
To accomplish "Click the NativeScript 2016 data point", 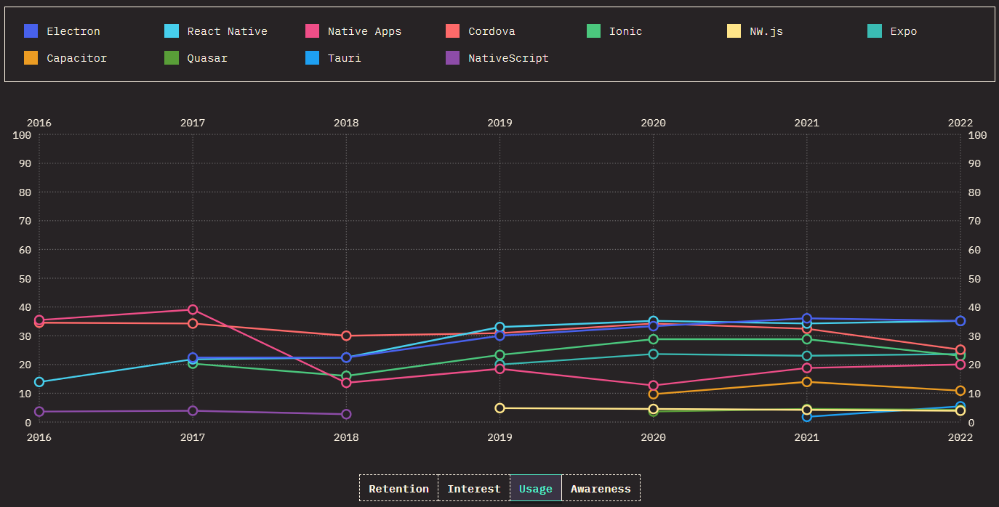I will pos(39,412).
